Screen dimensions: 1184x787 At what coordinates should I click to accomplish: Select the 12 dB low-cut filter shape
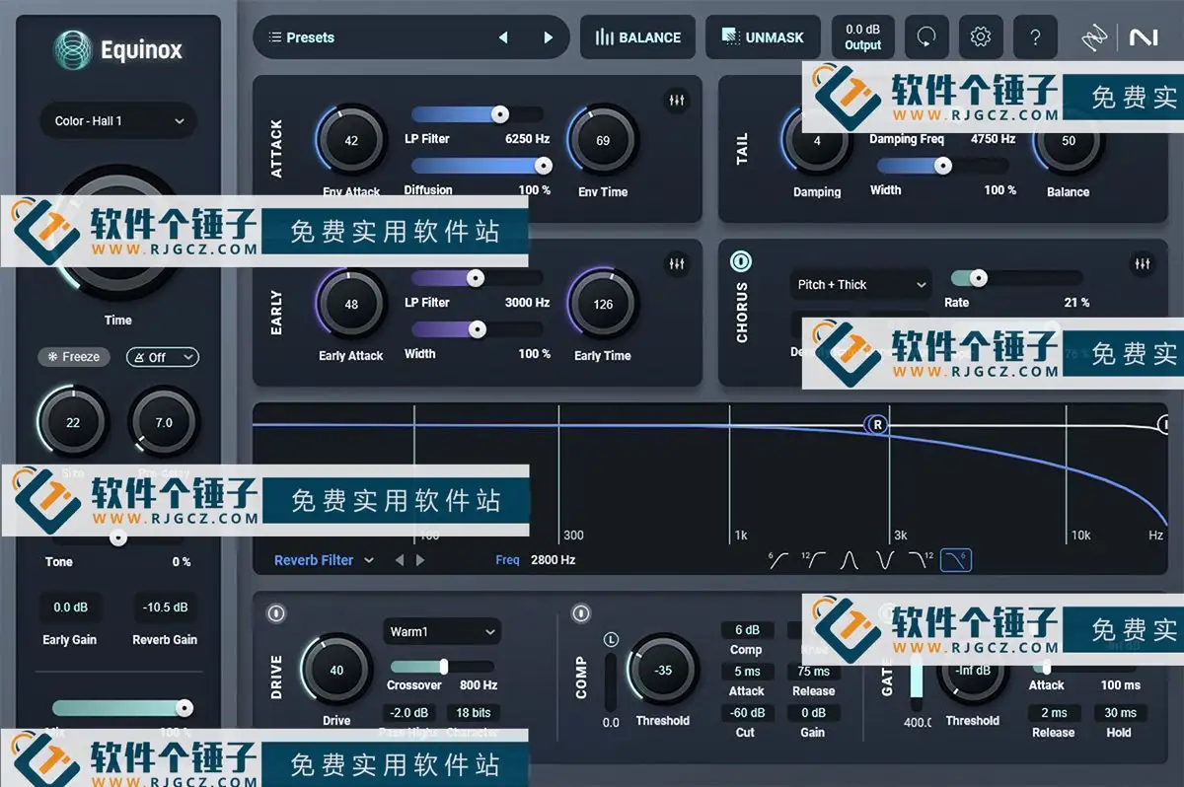tap(814, 560)
